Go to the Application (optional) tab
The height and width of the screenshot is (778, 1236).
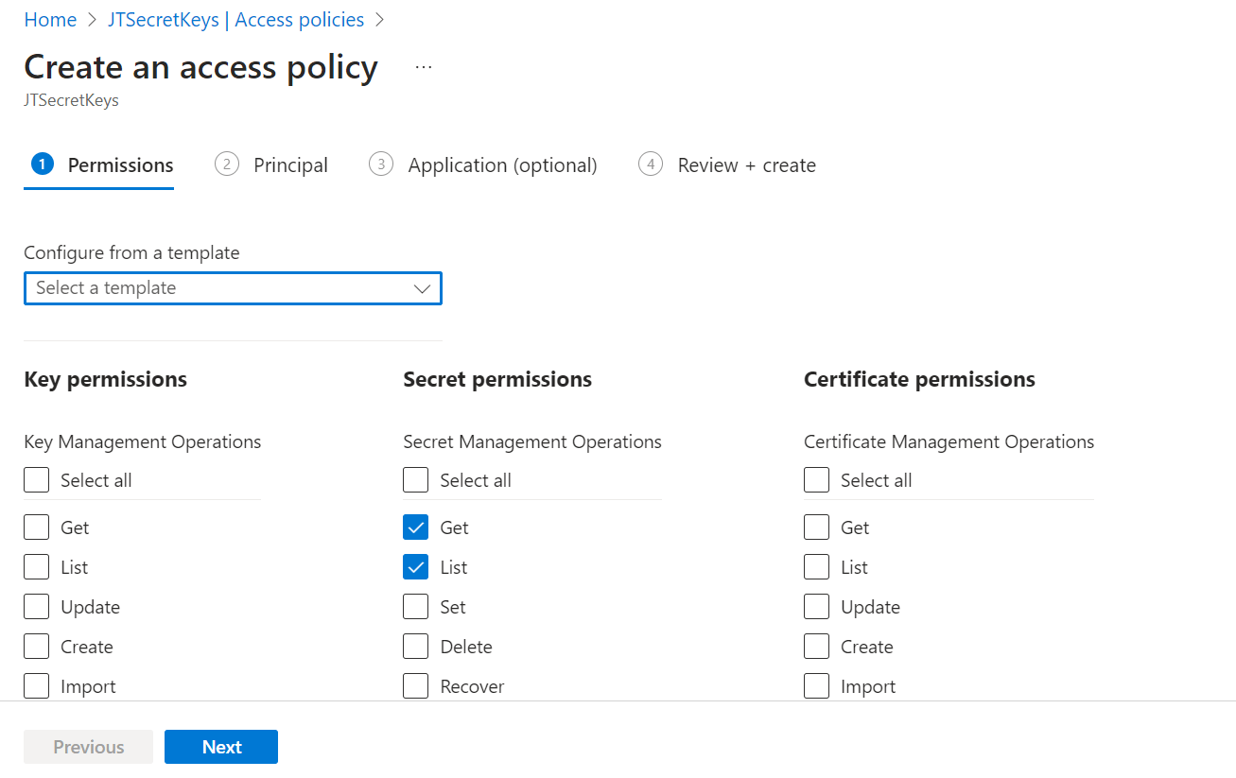click(x=502, y=165)
